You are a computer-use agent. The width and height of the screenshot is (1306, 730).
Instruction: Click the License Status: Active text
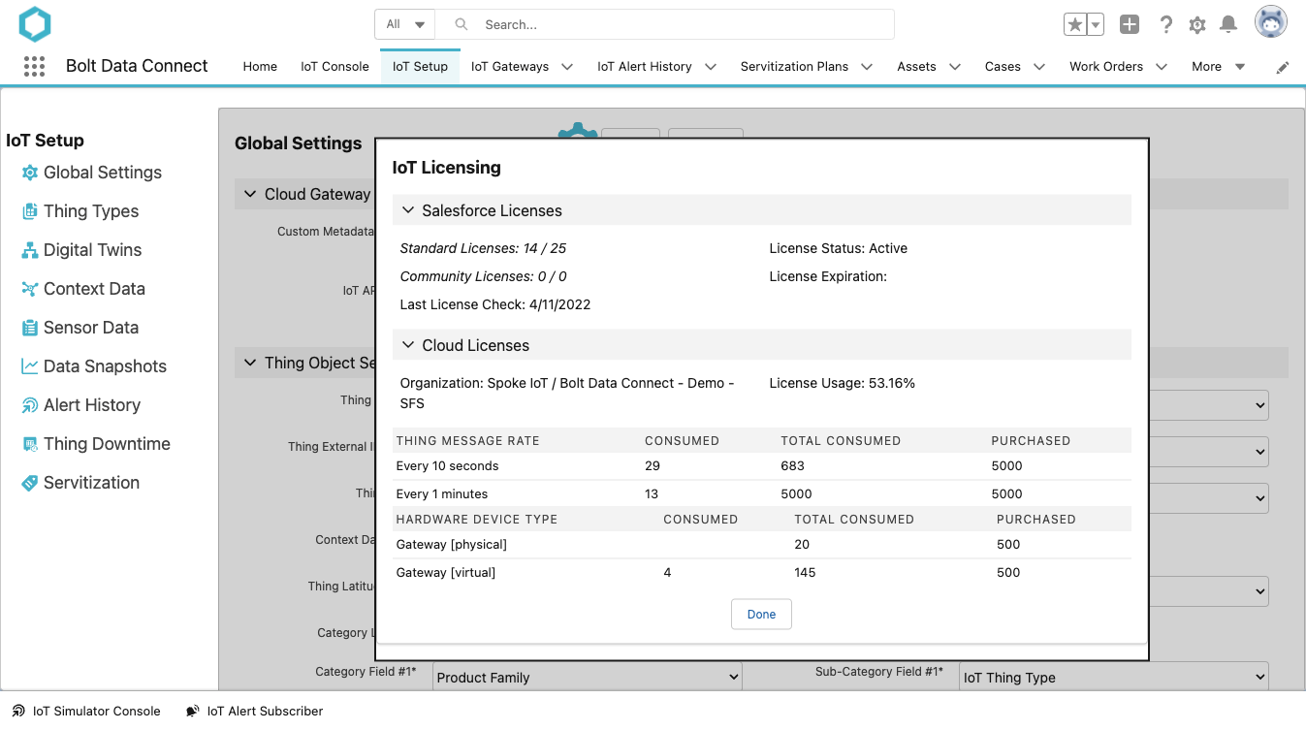tap(838, 248)
